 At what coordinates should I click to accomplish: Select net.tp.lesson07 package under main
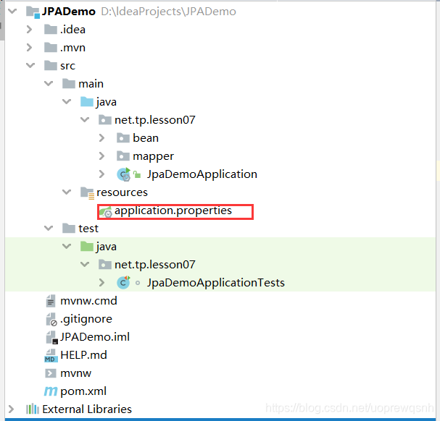[x=155, y=120]
